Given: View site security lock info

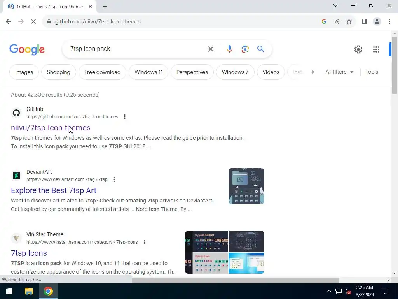Looking at the screenshot, I should pyautogui.click(x=49, y=22).
